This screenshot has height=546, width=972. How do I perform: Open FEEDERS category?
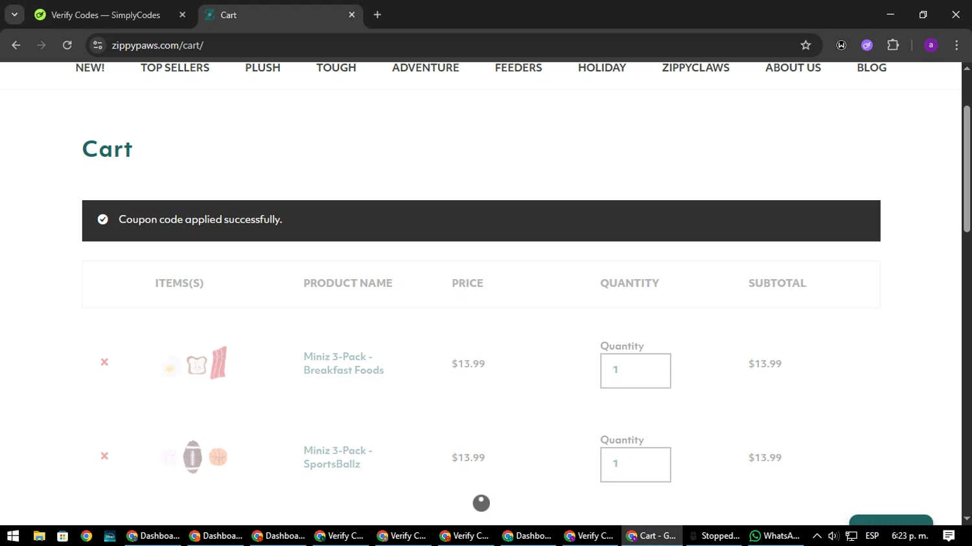pyautogui.click(x=518, y=68)
